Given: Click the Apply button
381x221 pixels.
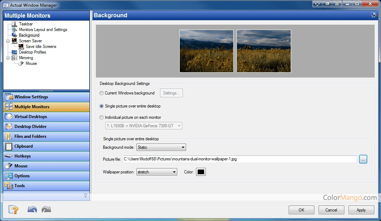Looking at the screenshot, I should click(361, 210).
